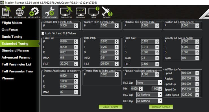Click the Refresh Screen button
The image size is (209, 112).
pos(161,107)
